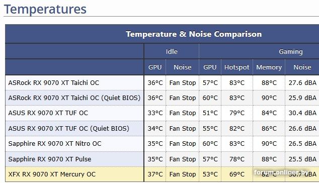
Task: Click the Idle column group header
Action: [172, 51]
